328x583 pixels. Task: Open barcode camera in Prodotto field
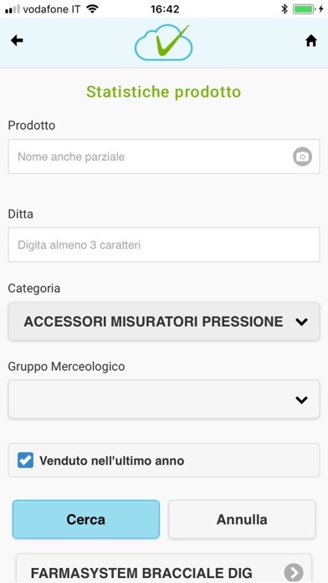click(302, 157)
